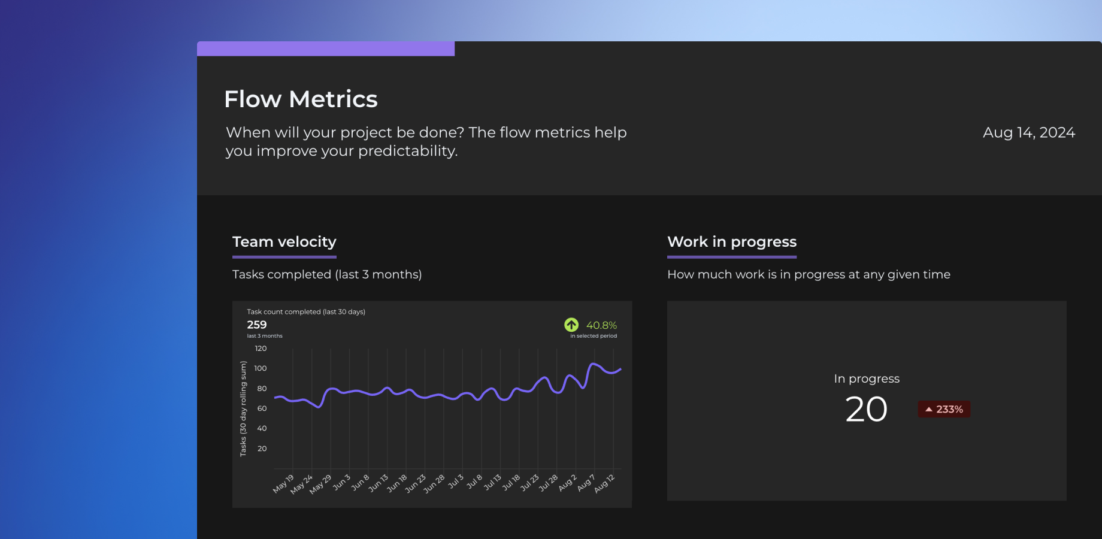This screenshot has width=1102, height=539.
Task: Click the Aug 2 axis label
Action: pyautogui.click(x=567, y=483)
